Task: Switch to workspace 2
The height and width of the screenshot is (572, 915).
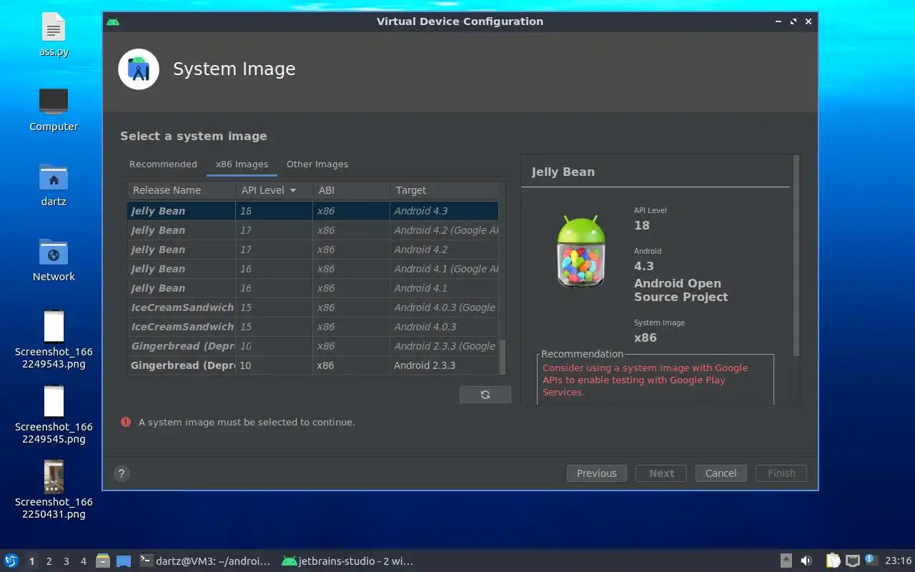Action: [x=49, y=561]
